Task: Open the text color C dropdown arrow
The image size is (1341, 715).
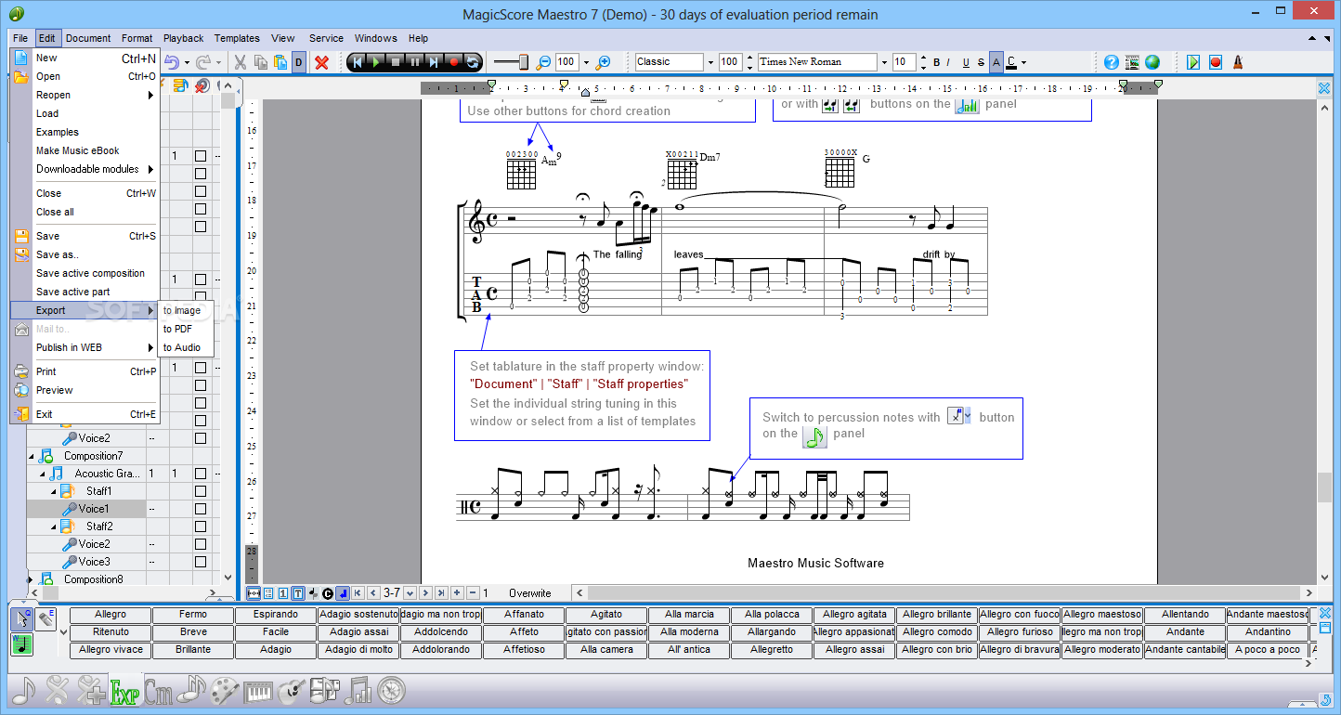Action: pos(1023,63)
